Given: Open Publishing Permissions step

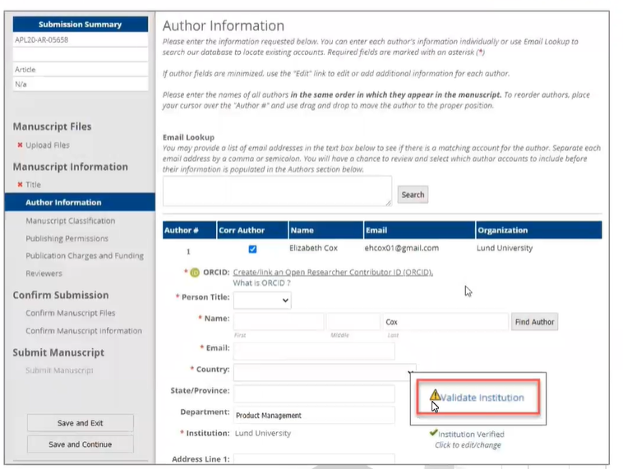Looking at the screenshot, I should click(67, 238).
